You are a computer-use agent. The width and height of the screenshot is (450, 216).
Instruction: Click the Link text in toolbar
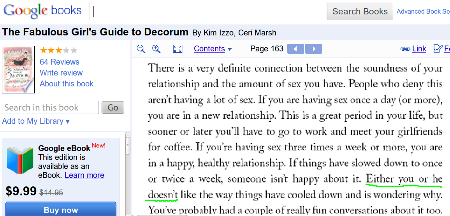(419, 49)
